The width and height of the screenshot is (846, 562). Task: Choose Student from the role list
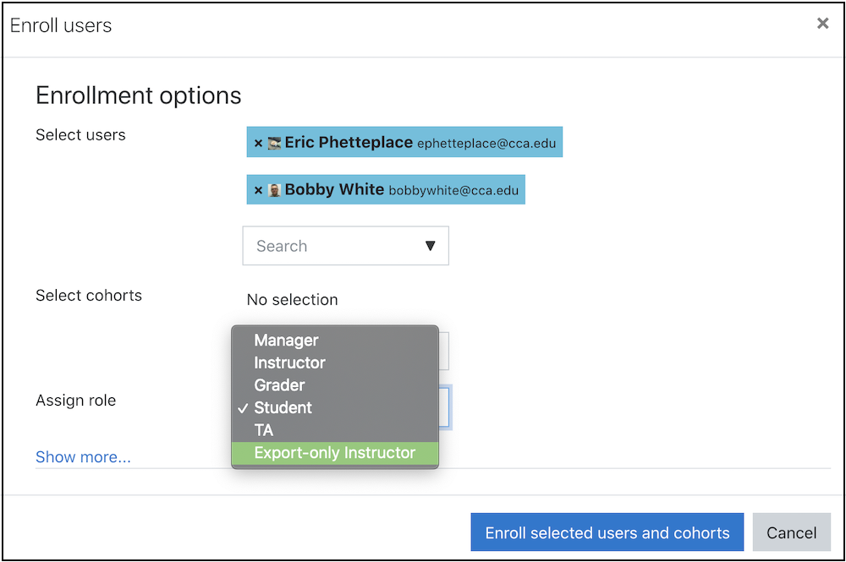coord(335,408)
